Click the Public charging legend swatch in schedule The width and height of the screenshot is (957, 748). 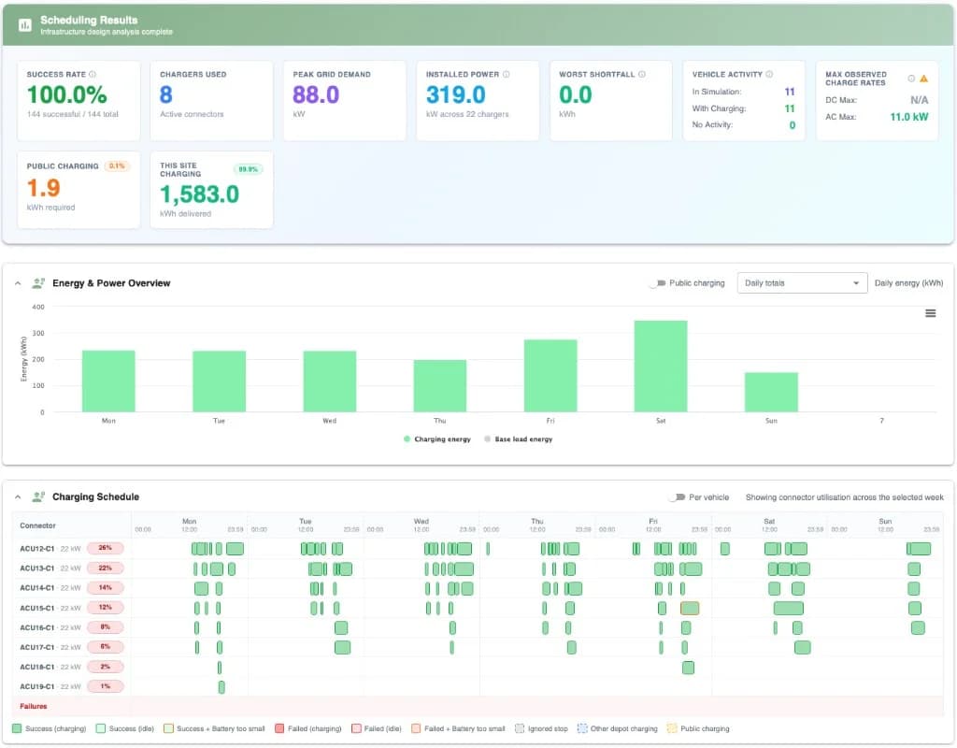[672, 728]
